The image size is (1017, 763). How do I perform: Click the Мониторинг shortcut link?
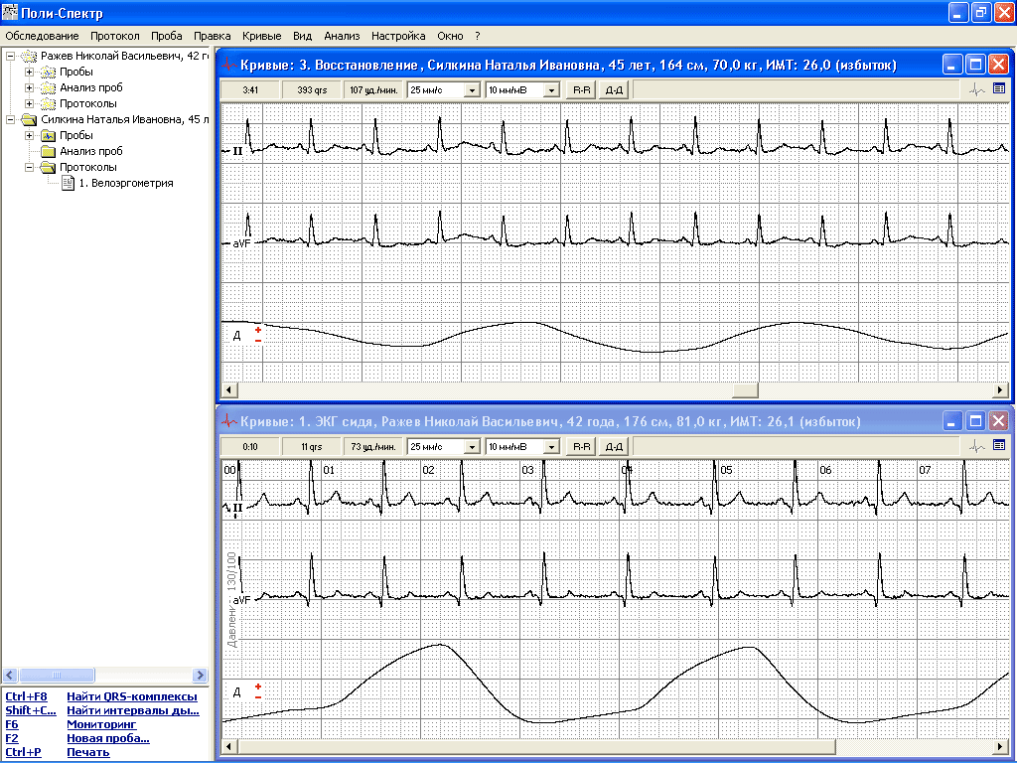click(100, 725)
